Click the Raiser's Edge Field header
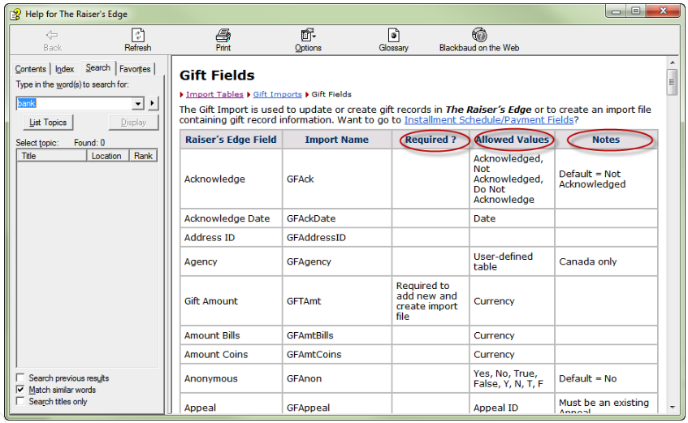 click(231, 140)
